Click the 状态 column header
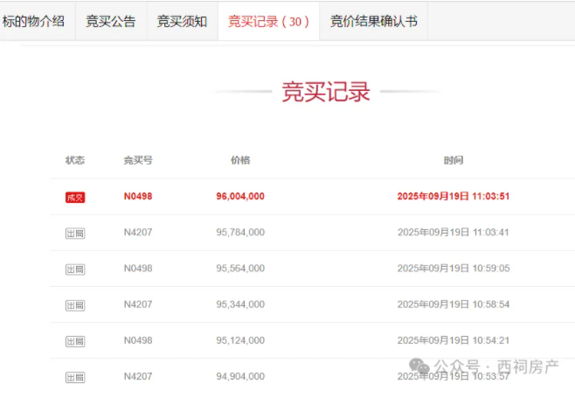This screenshot has height=398, width=575. (x=75, y=160)
